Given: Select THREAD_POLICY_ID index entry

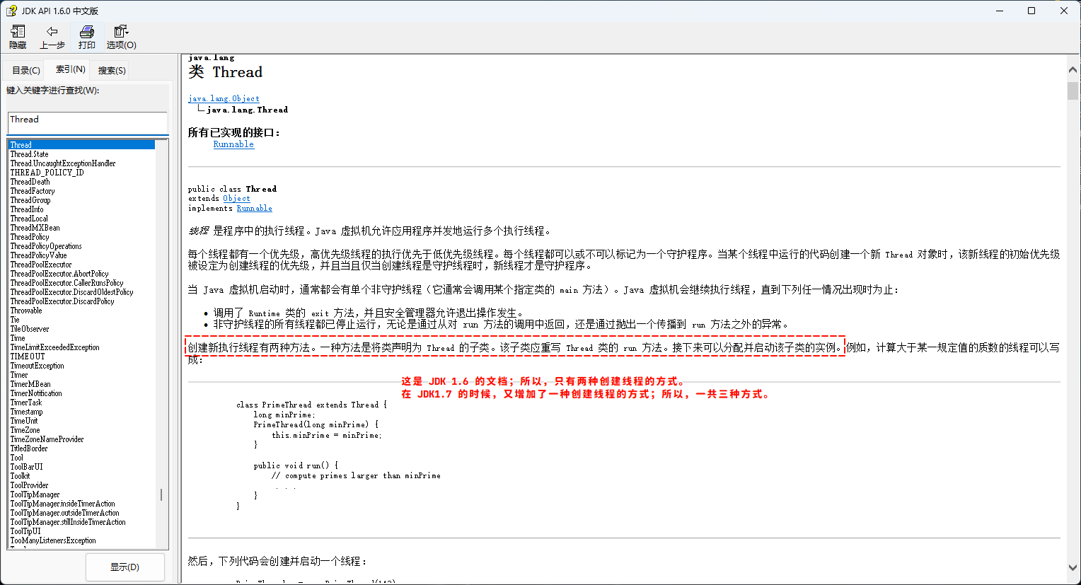Looking at the screenshot, I should tap(47, 172).
